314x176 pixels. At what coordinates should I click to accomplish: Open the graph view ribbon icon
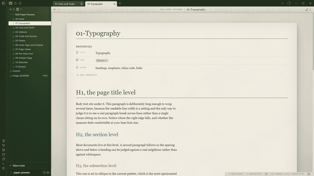3,145
